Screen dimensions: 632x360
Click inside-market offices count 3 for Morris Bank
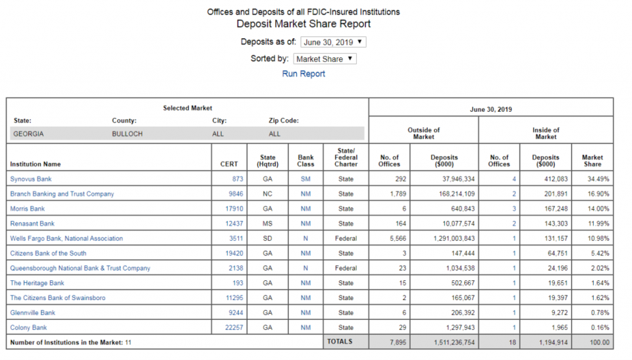pyautogui.click(x=514, y=209)
